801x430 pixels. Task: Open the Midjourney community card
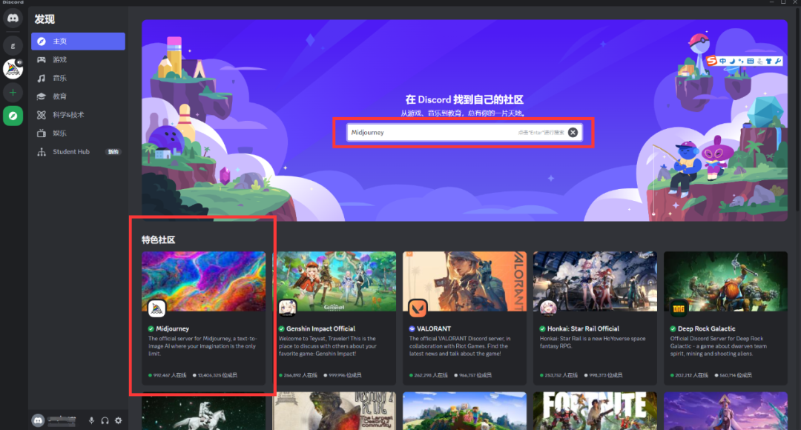(203, 317)
